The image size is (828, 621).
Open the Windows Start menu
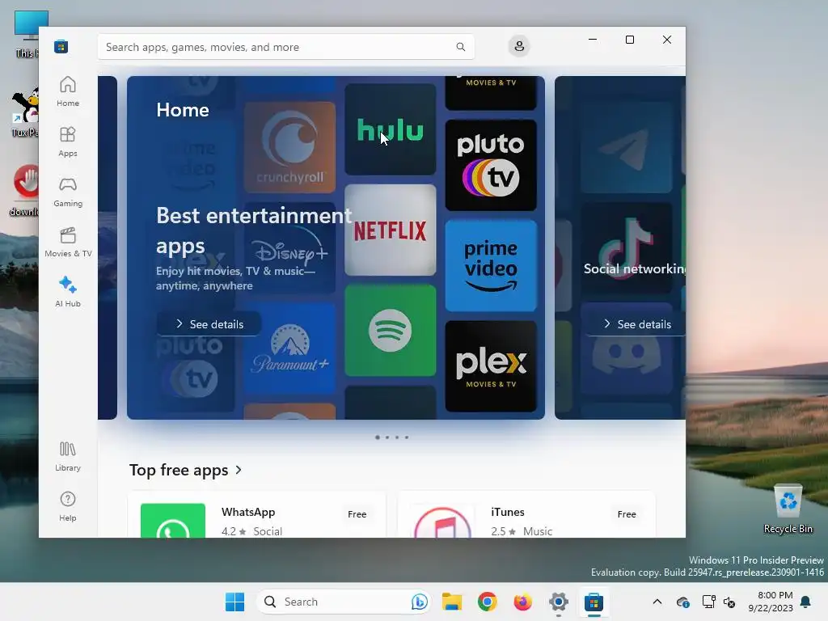point(234,602)
